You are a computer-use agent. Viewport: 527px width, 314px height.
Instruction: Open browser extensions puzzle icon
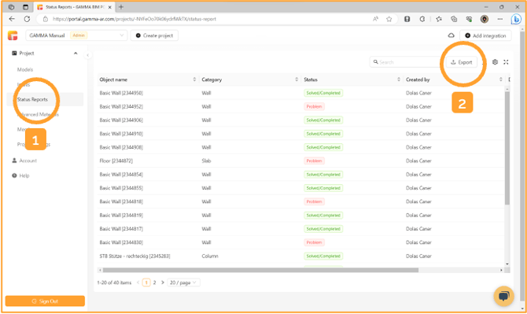coord(422,19)
